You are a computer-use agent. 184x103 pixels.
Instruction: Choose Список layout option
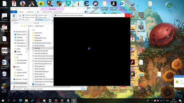[26, 20]
